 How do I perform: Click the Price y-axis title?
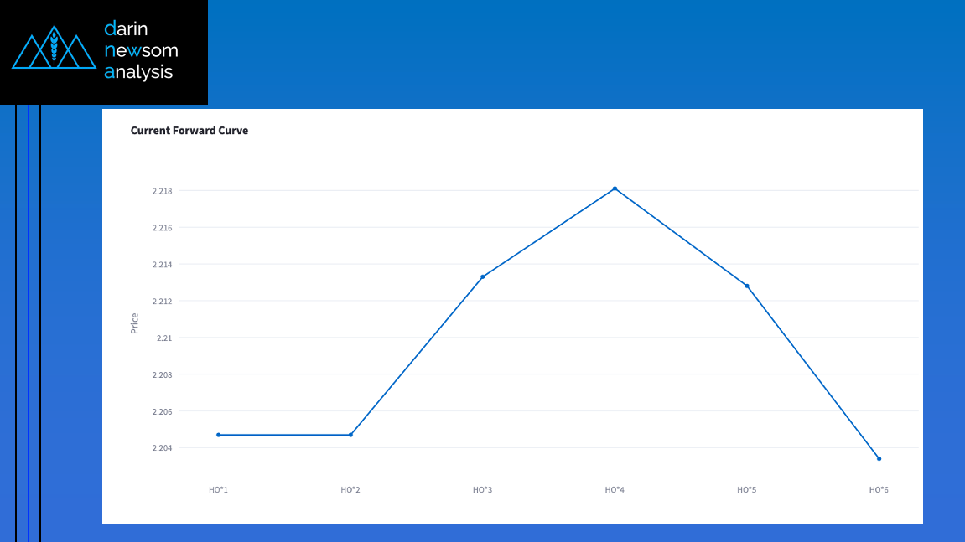(134, 323)
